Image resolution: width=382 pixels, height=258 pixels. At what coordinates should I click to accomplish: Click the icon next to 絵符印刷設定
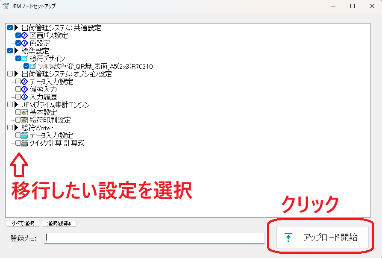coord(25,120)
